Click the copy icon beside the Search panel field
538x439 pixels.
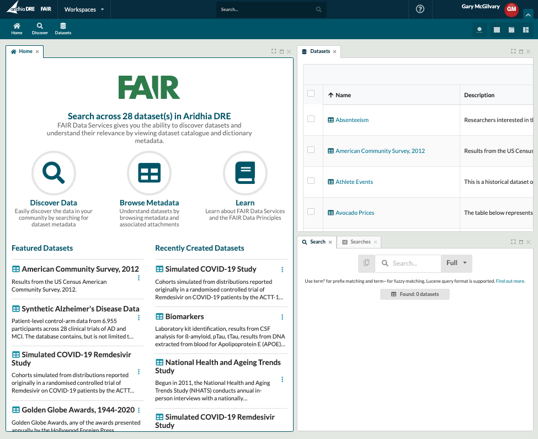pos(366,263)
